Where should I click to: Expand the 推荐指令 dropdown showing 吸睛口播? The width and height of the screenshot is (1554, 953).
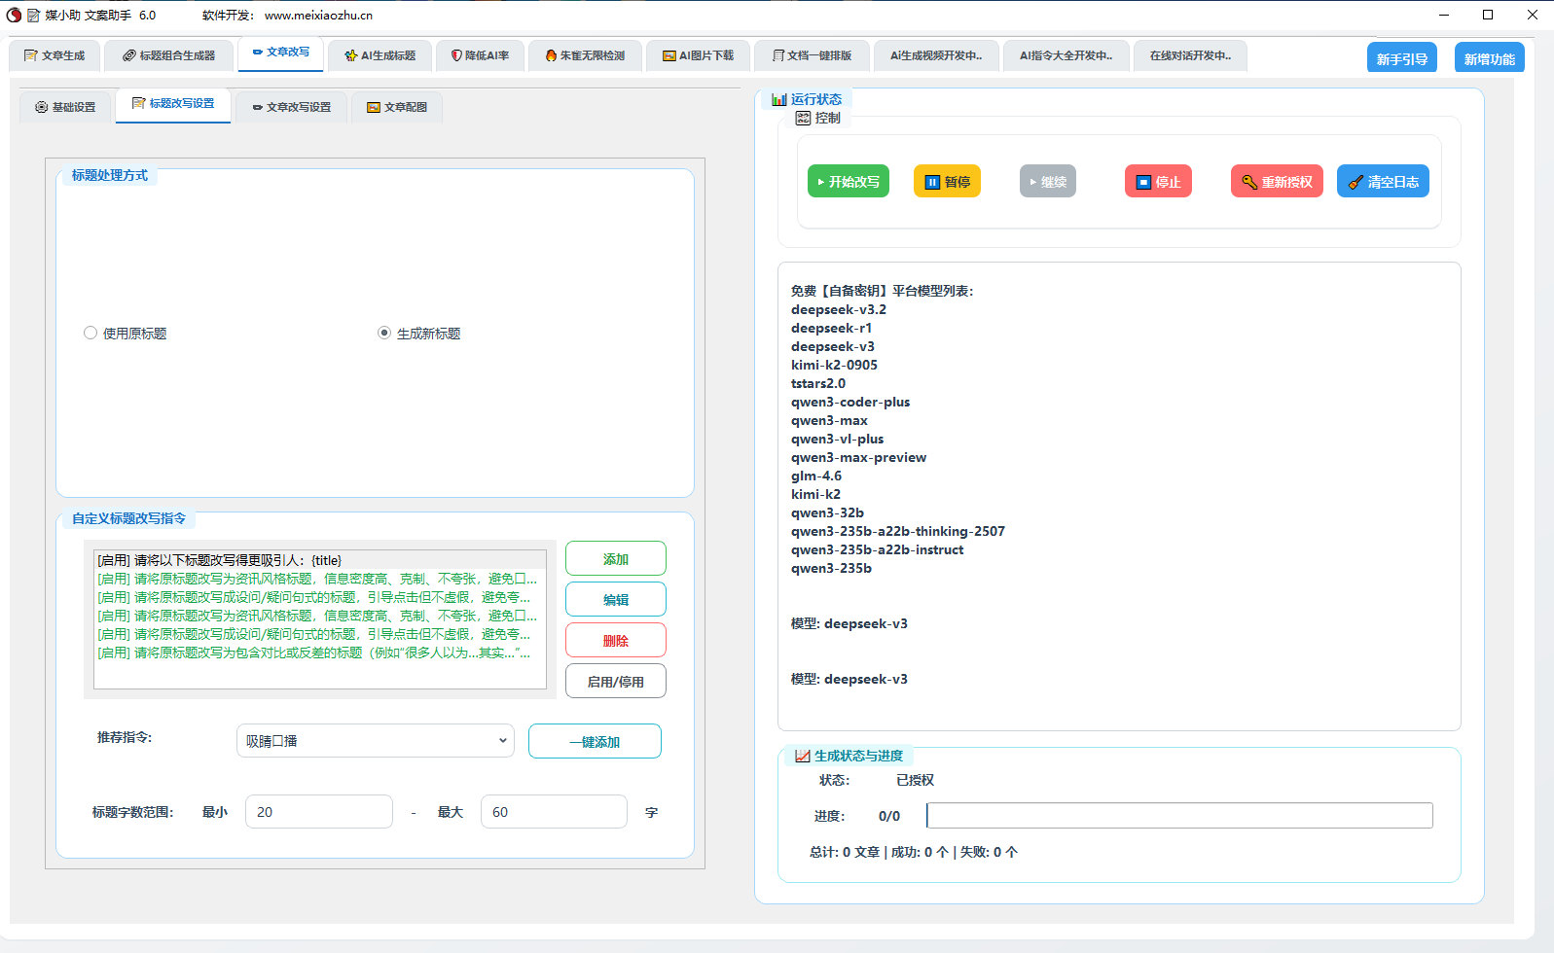(375, 741)
